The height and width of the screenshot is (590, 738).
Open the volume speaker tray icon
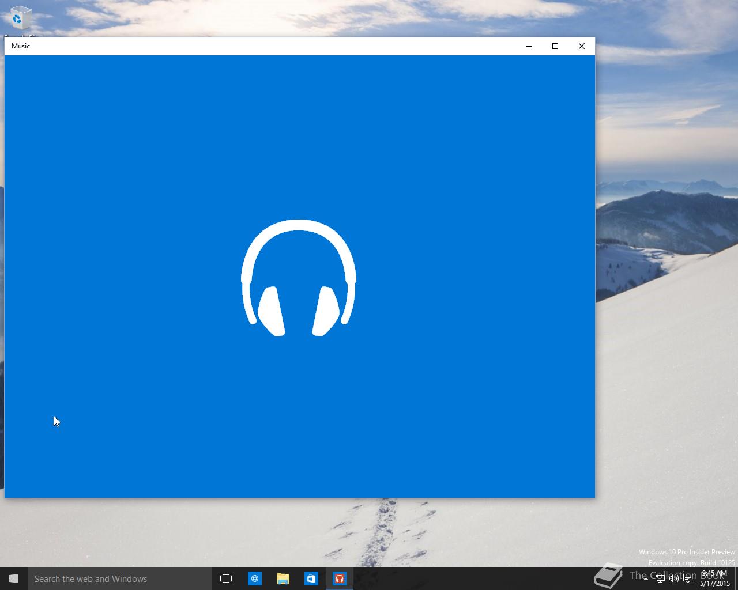point(673,578)
